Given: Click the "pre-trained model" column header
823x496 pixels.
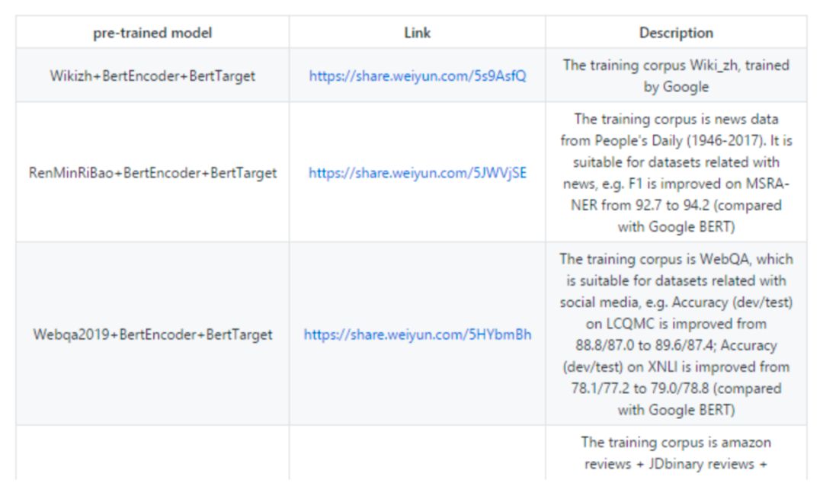Looking at the screenshot, I should click(x=152, y=33).
